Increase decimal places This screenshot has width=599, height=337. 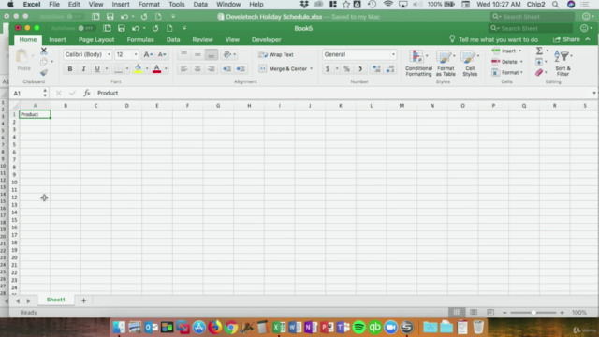[x=376, y=69]
